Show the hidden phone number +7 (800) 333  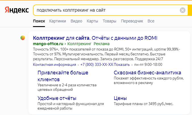click(x=105, y=64)
